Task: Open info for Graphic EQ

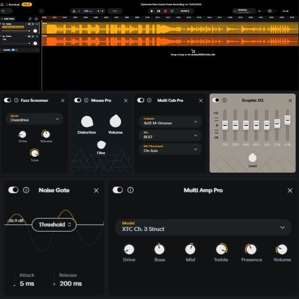Action: pos(225,100)
